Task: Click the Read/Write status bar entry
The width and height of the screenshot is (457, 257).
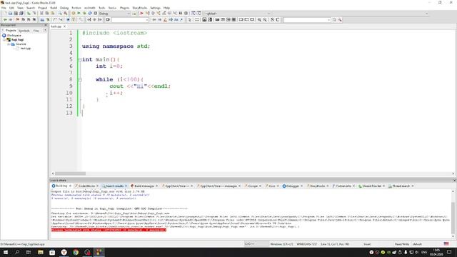Action: tap(402, 244)
